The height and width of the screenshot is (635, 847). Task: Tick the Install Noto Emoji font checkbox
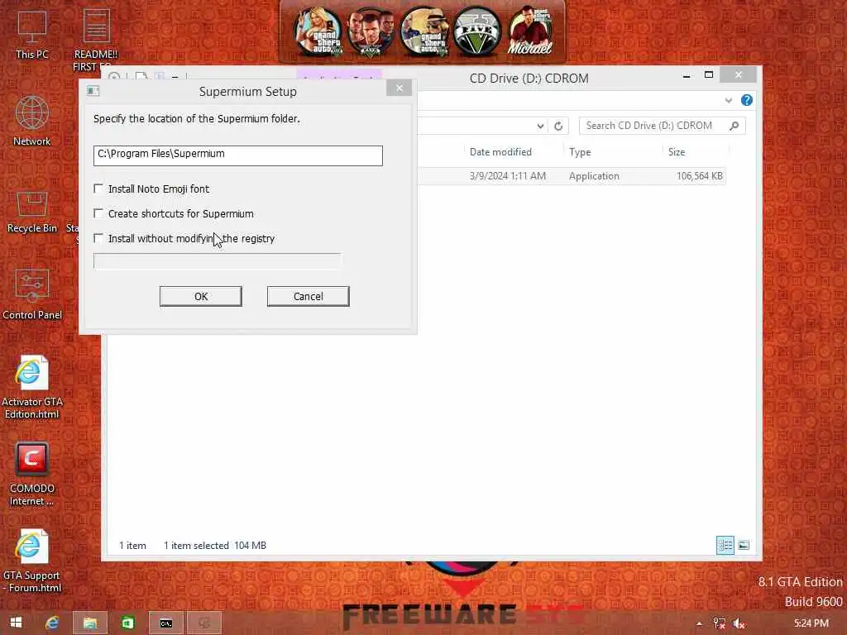click(x=98, y=189)
